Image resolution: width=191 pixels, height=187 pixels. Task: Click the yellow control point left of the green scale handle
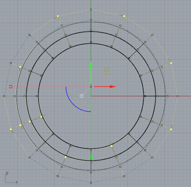[65, 157]
